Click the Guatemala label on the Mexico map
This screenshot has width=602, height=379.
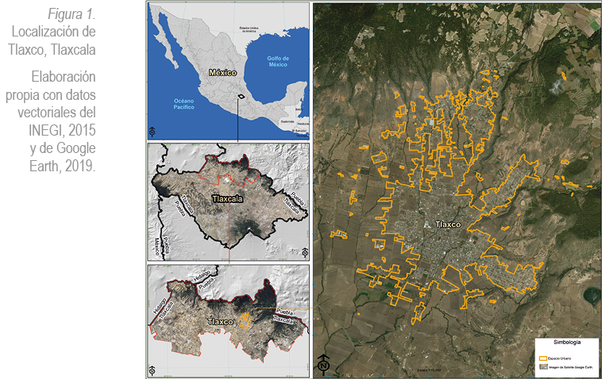click(x=287, y=121)
